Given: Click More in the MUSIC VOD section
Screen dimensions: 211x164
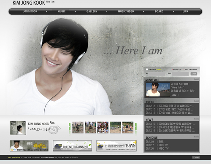Looking at the screenshot, I should pyautogui.click(x=196, y=79).
